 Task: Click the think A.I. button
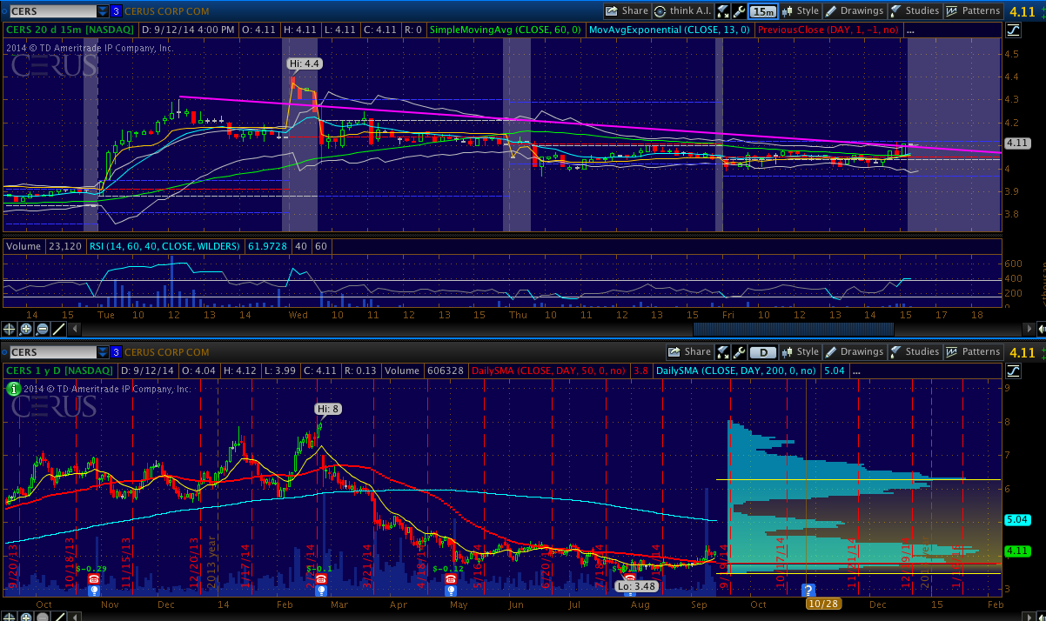tap(683, 11)
